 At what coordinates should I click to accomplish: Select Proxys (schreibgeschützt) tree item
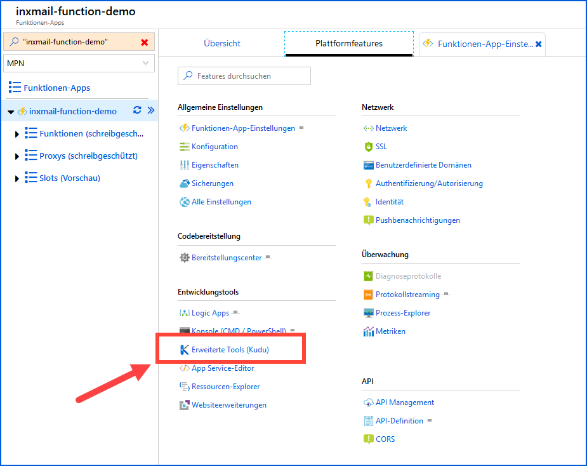coord(89,156)
